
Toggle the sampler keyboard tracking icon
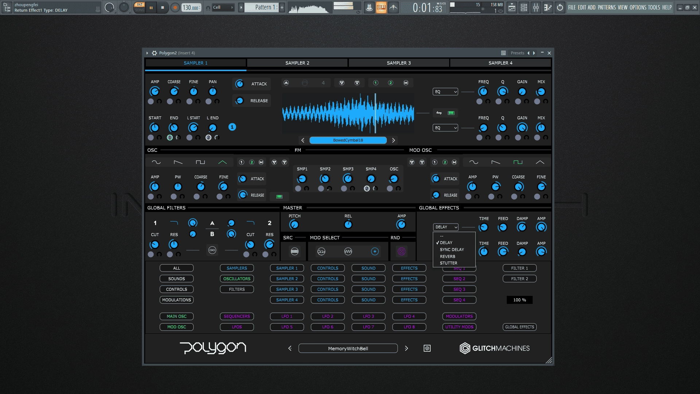click(451, 113)
